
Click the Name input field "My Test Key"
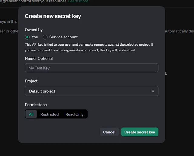[92, 68]
